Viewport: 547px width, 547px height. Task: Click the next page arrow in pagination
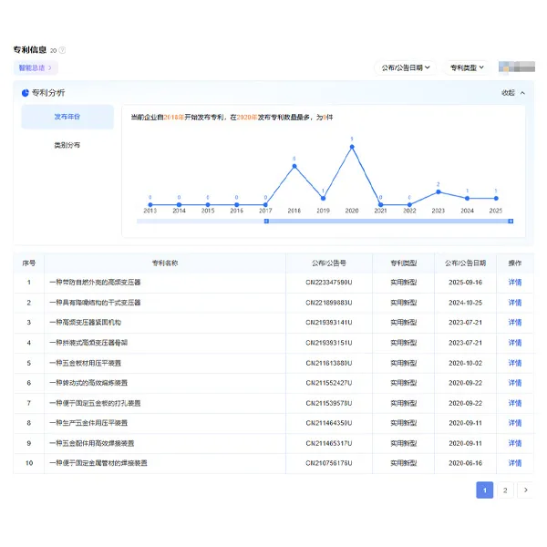[525, 490]
